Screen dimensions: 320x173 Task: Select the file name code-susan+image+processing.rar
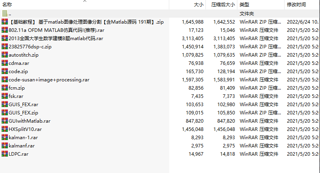(49, 80)
